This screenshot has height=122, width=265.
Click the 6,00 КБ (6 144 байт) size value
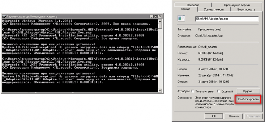[x=210, y=53]
